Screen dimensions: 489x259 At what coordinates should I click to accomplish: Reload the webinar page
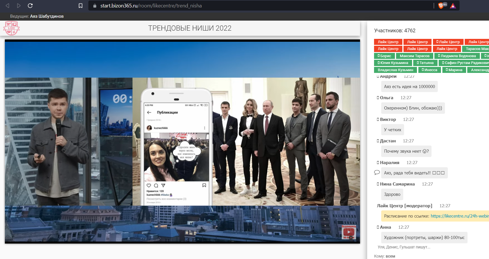point(30,6)
